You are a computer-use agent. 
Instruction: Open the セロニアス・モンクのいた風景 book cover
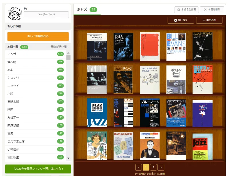click(150, 80)
